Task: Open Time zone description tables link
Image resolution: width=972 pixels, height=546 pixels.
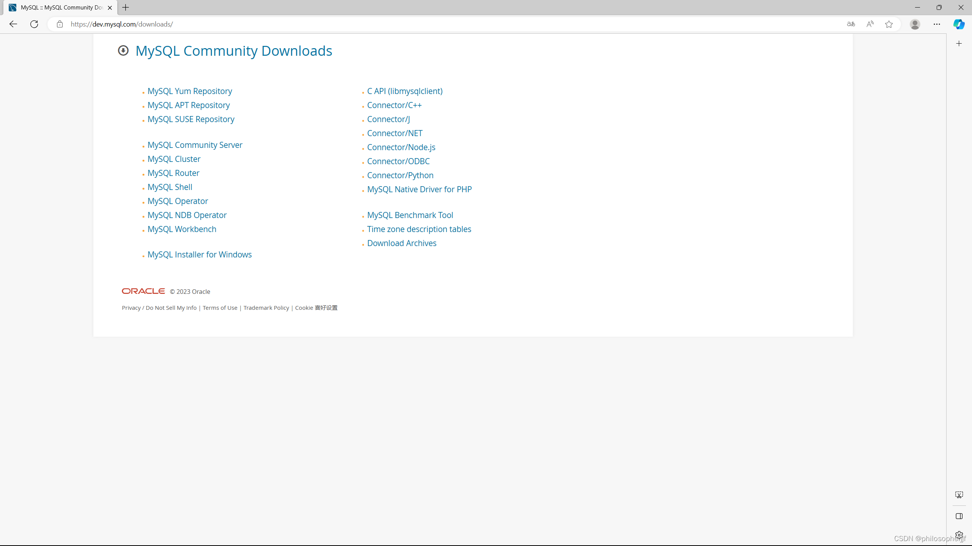Action: 419,229
